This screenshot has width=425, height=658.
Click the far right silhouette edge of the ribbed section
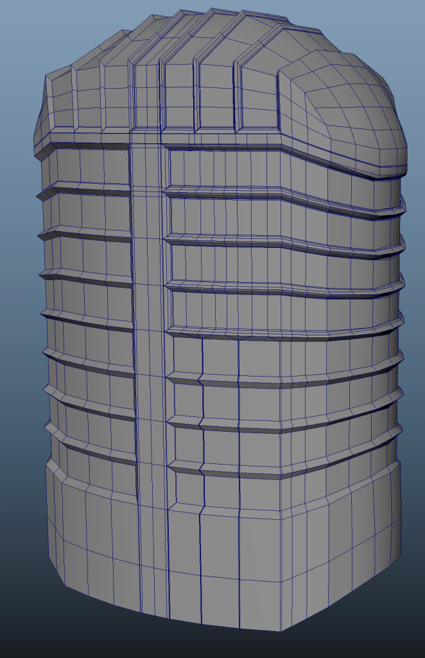tap(401, 321)
